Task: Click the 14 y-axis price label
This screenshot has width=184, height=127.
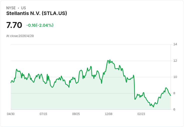Action: pos(175,44)
